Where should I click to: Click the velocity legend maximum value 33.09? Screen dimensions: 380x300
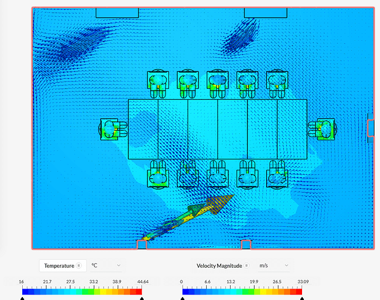[303, 281]
